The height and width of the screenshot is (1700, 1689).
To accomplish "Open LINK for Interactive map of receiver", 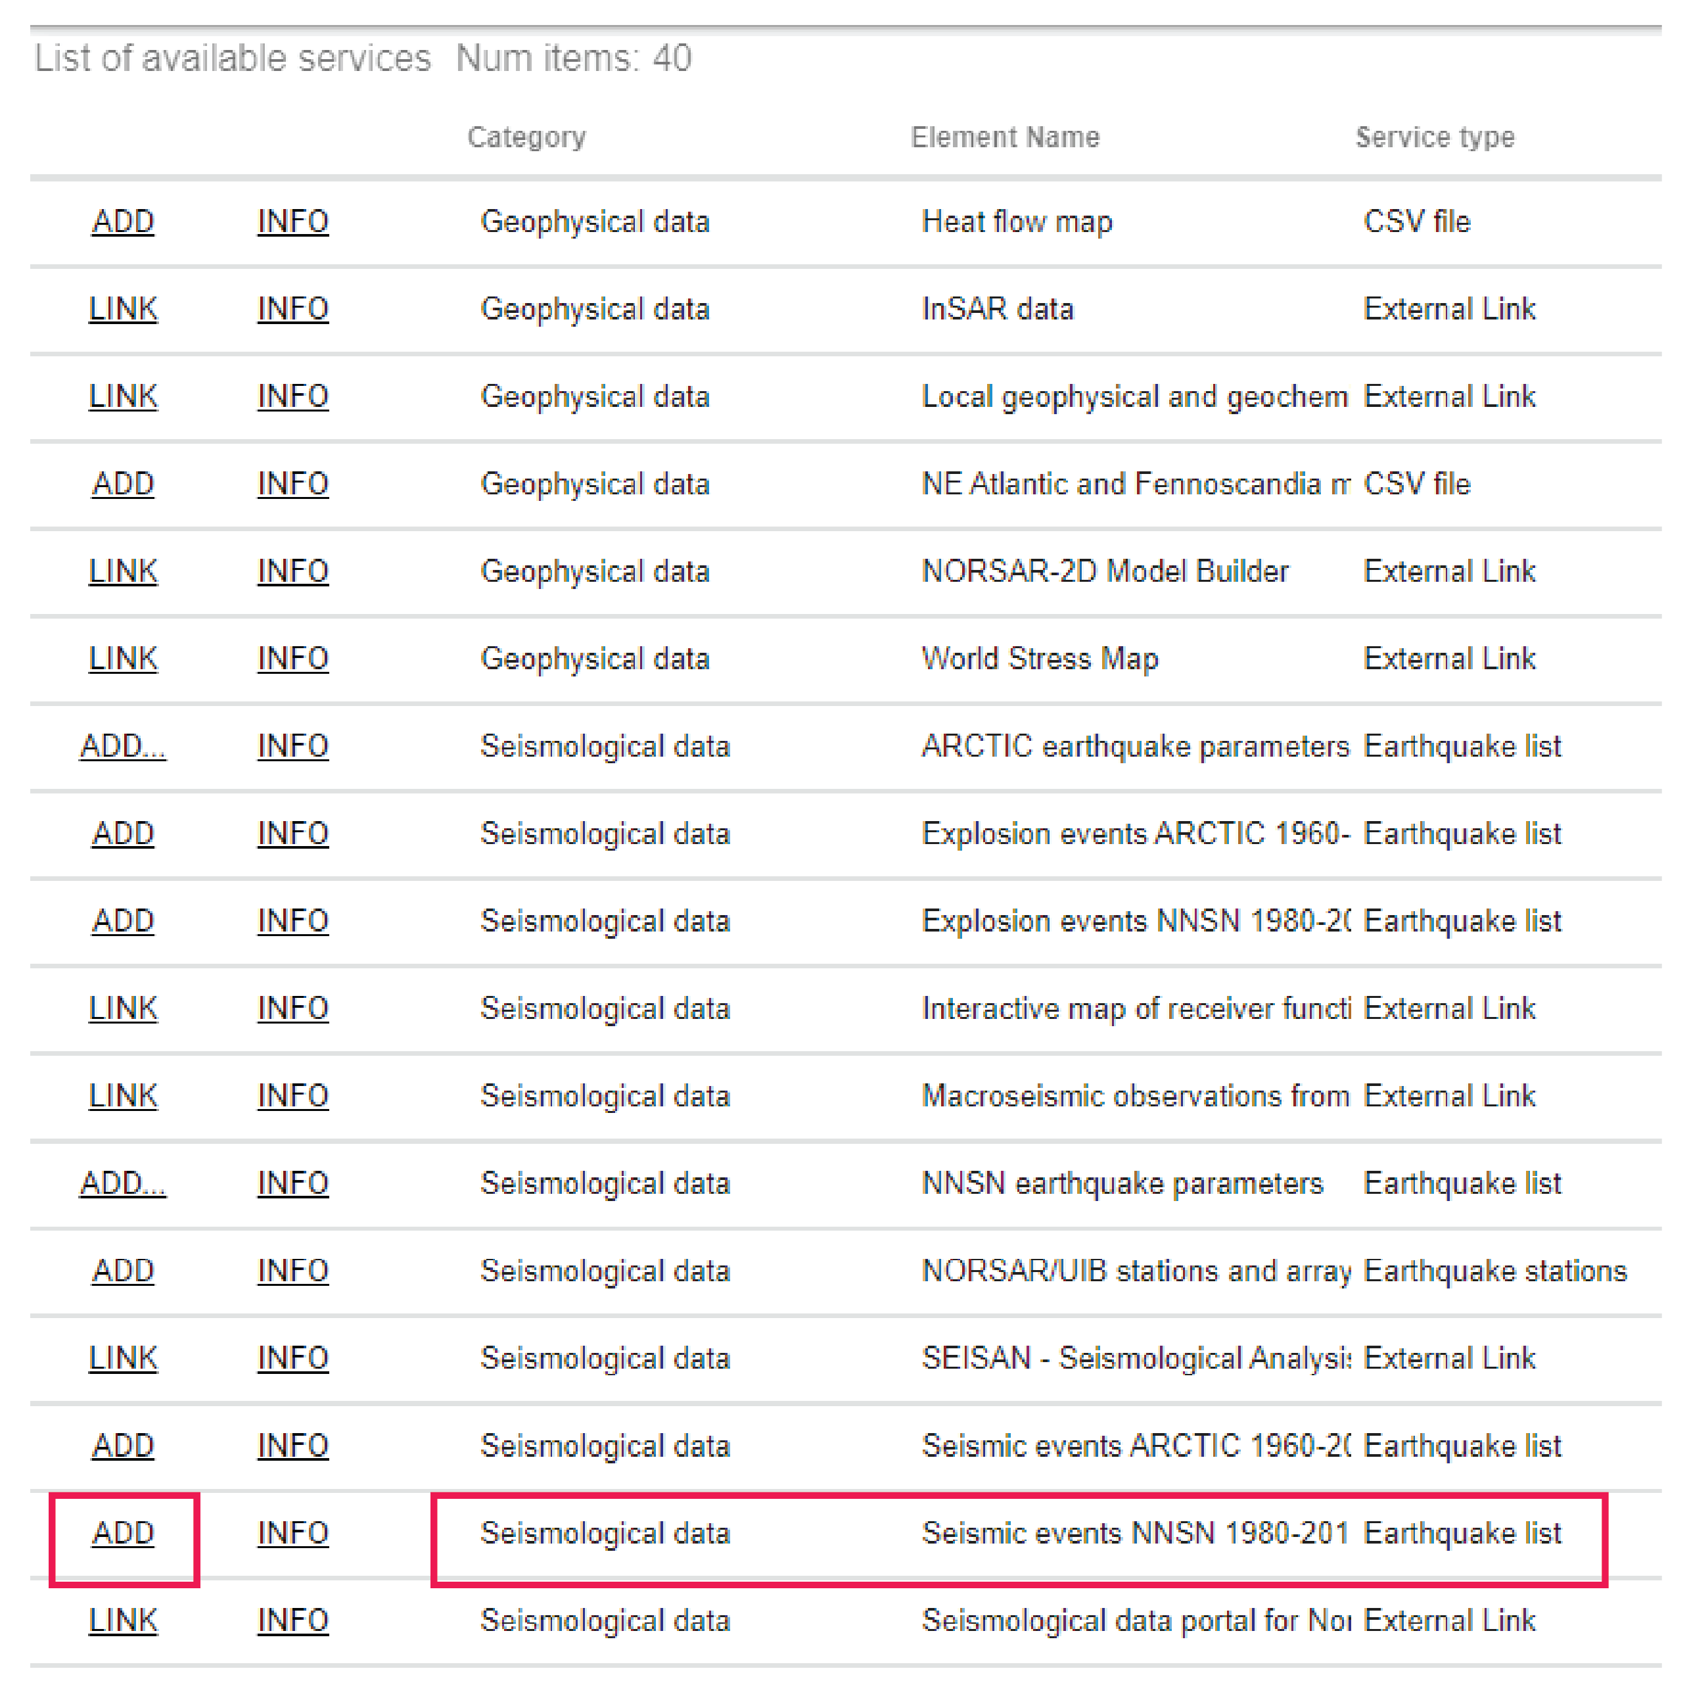I will click(123, 1008).
